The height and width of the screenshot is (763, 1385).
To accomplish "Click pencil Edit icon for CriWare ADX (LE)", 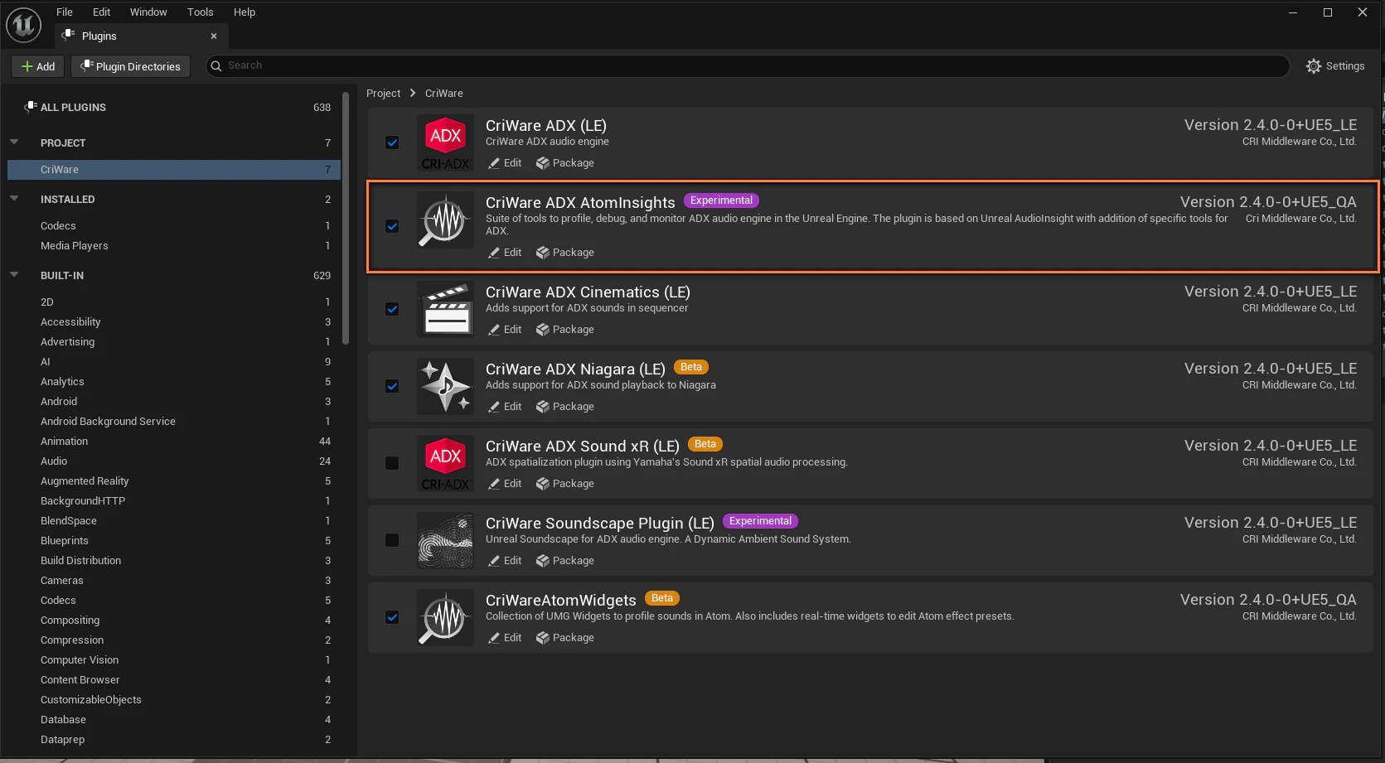I will (494, 163).
